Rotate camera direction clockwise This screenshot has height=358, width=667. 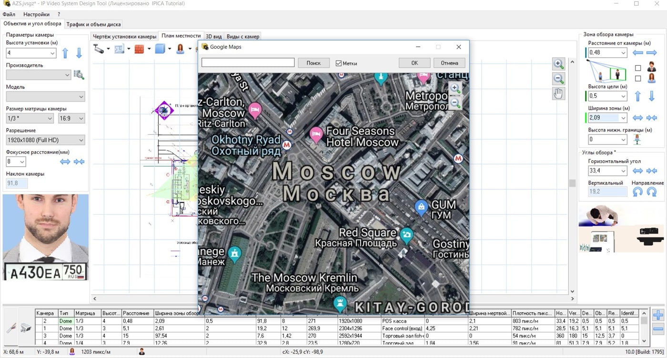(x=652, y=192)
